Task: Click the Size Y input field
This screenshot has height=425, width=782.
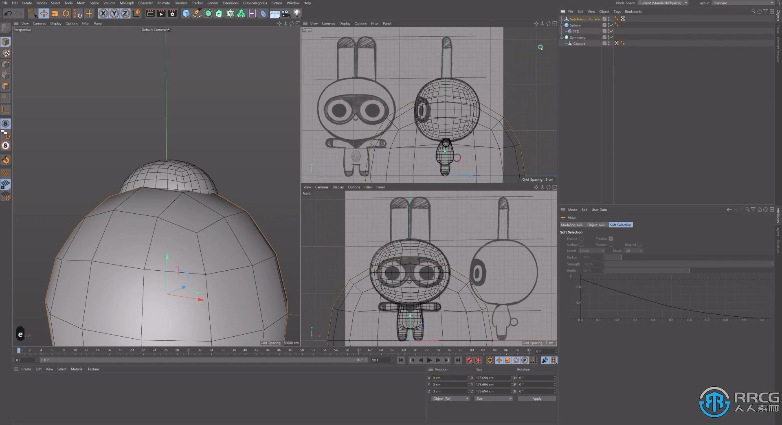Action: [494, 384]
